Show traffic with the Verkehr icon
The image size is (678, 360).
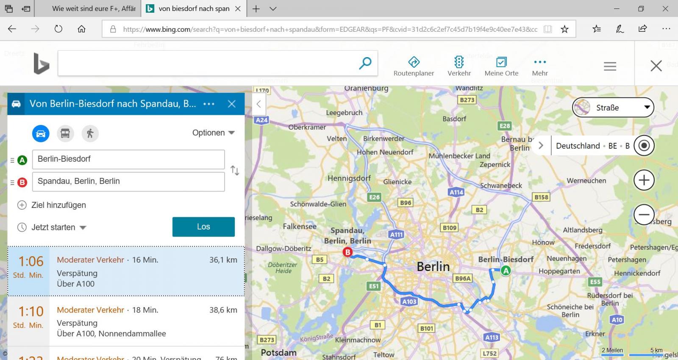pos(459,66)
